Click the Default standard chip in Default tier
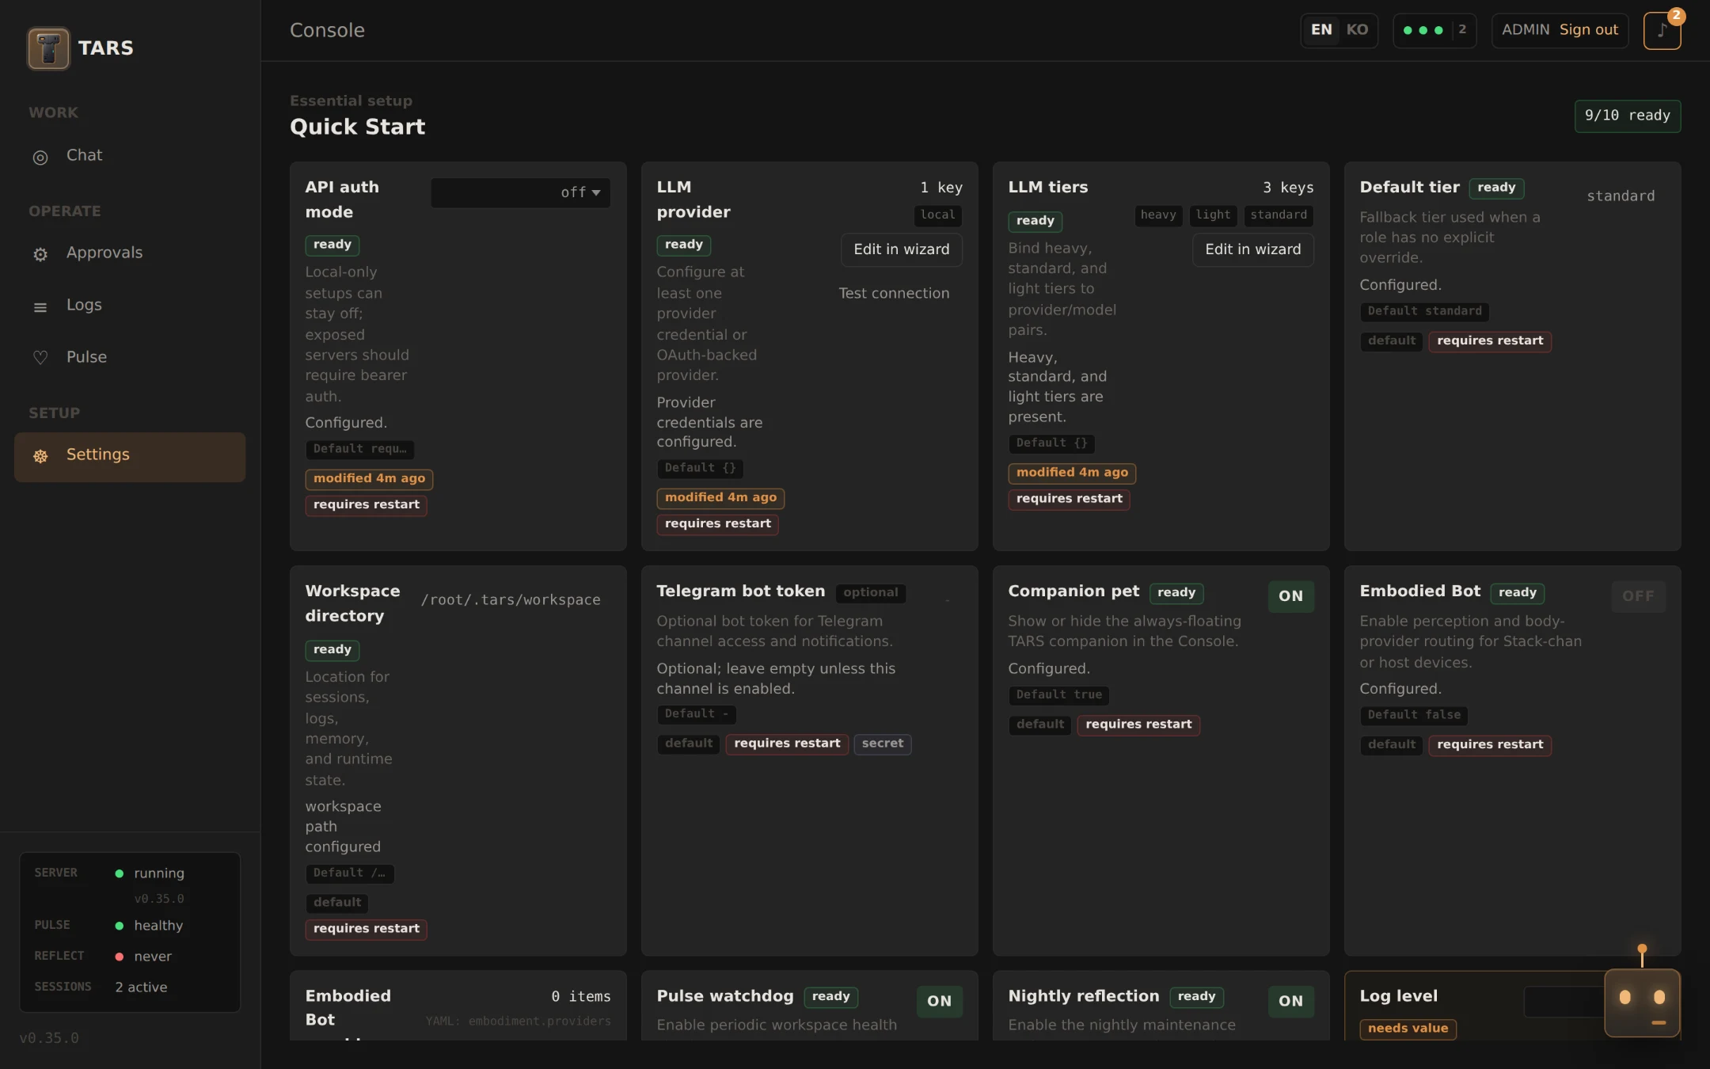 click(1424, 312)
